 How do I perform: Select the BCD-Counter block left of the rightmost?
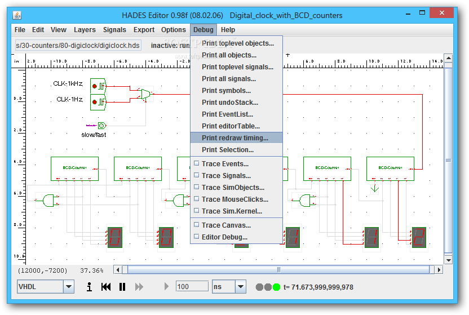coord(327,168)
